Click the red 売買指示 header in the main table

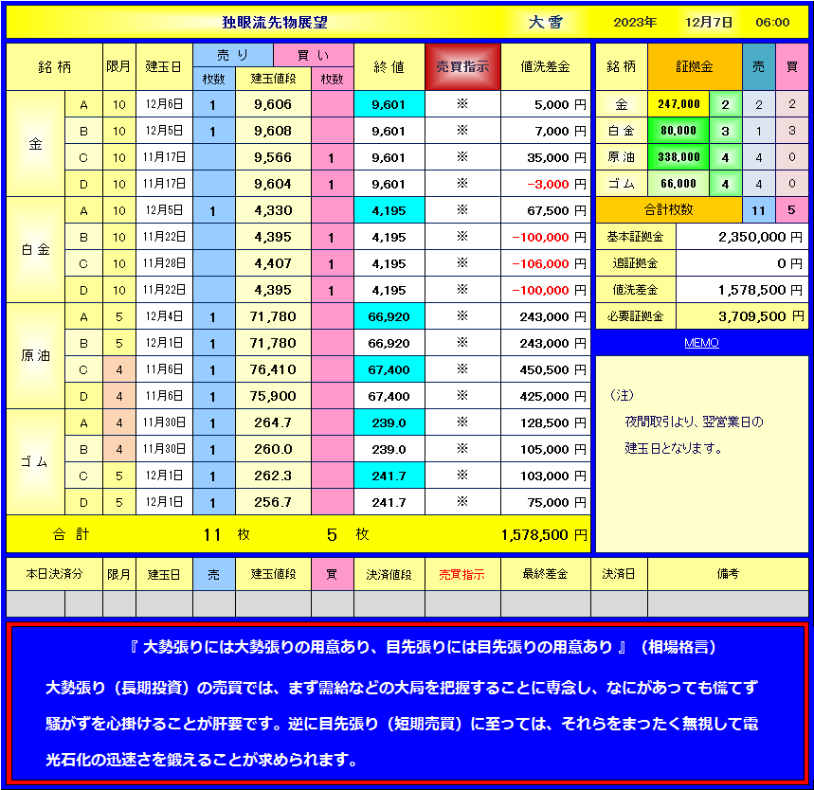[462, 66]
